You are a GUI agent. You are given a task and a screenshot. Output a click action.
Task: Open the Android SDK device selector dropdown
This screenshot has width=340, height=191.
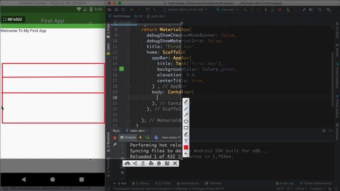(x=185, y=10)
